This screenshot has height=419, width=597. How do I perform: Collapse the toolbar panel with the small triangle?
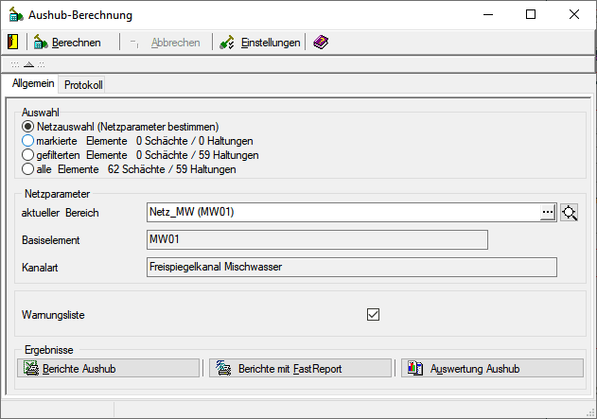click(x=28, y=64)
